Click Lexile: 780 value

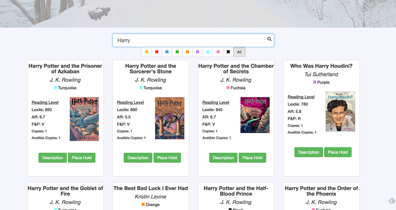pos(298,104)
